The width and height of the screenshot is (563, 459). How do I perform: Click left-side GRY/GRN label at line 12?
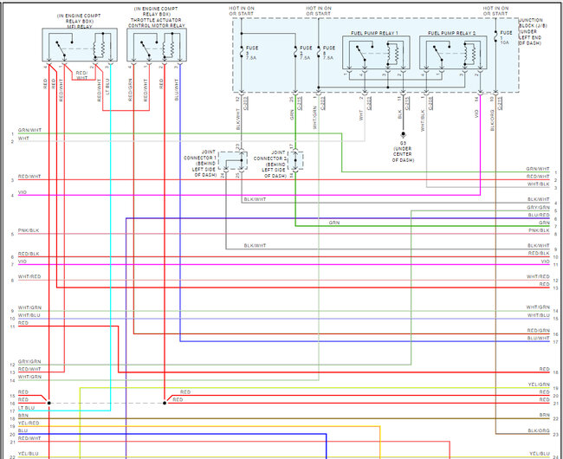[29, 362]
